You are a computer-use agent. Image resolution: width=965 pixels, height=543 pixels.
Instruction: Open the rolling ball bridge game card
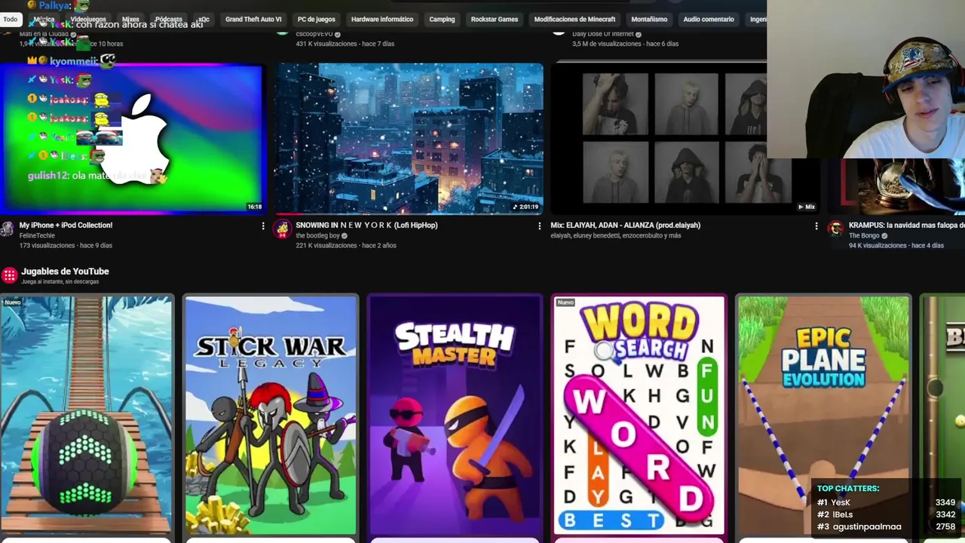tap(86, 415)
